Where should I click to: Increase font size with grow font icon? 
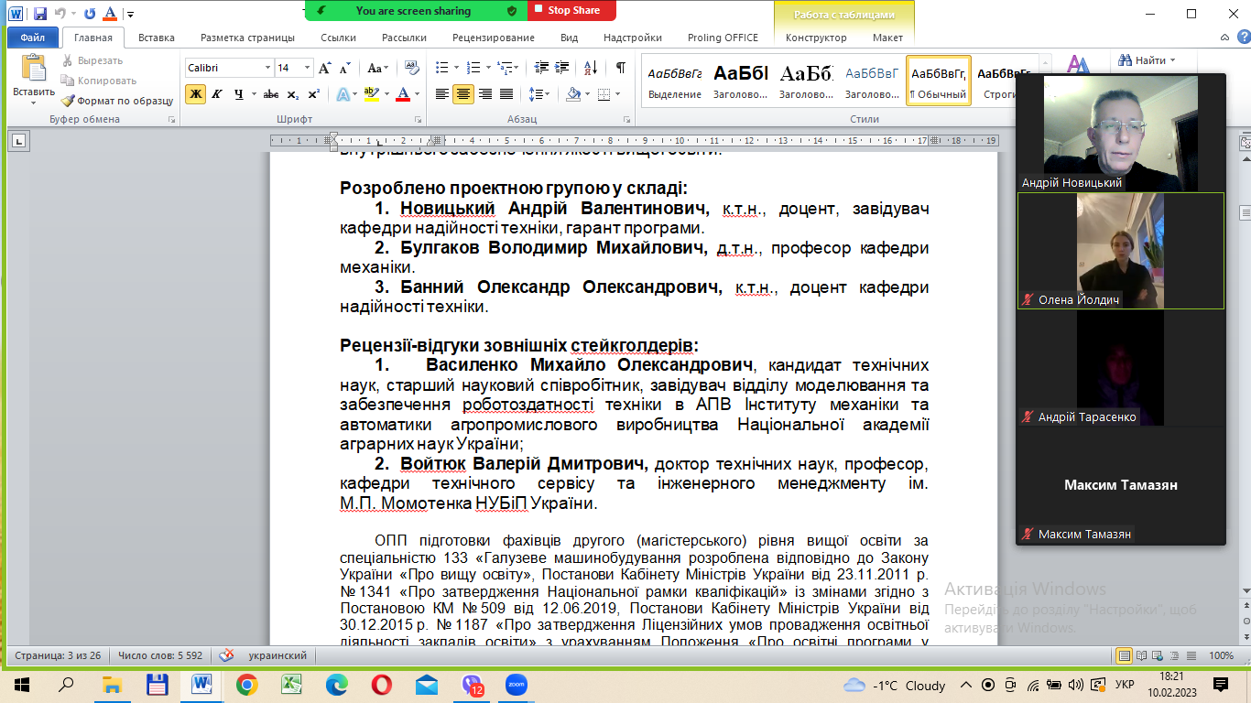coord(325,68)
